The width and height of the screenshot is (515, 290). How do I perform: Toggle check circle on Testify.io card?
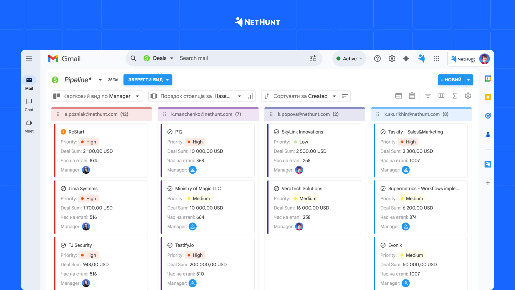170,245
